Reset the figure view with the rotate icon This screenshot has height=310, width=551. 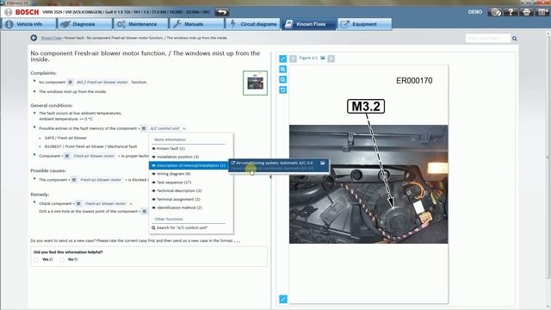pos(283,90)
